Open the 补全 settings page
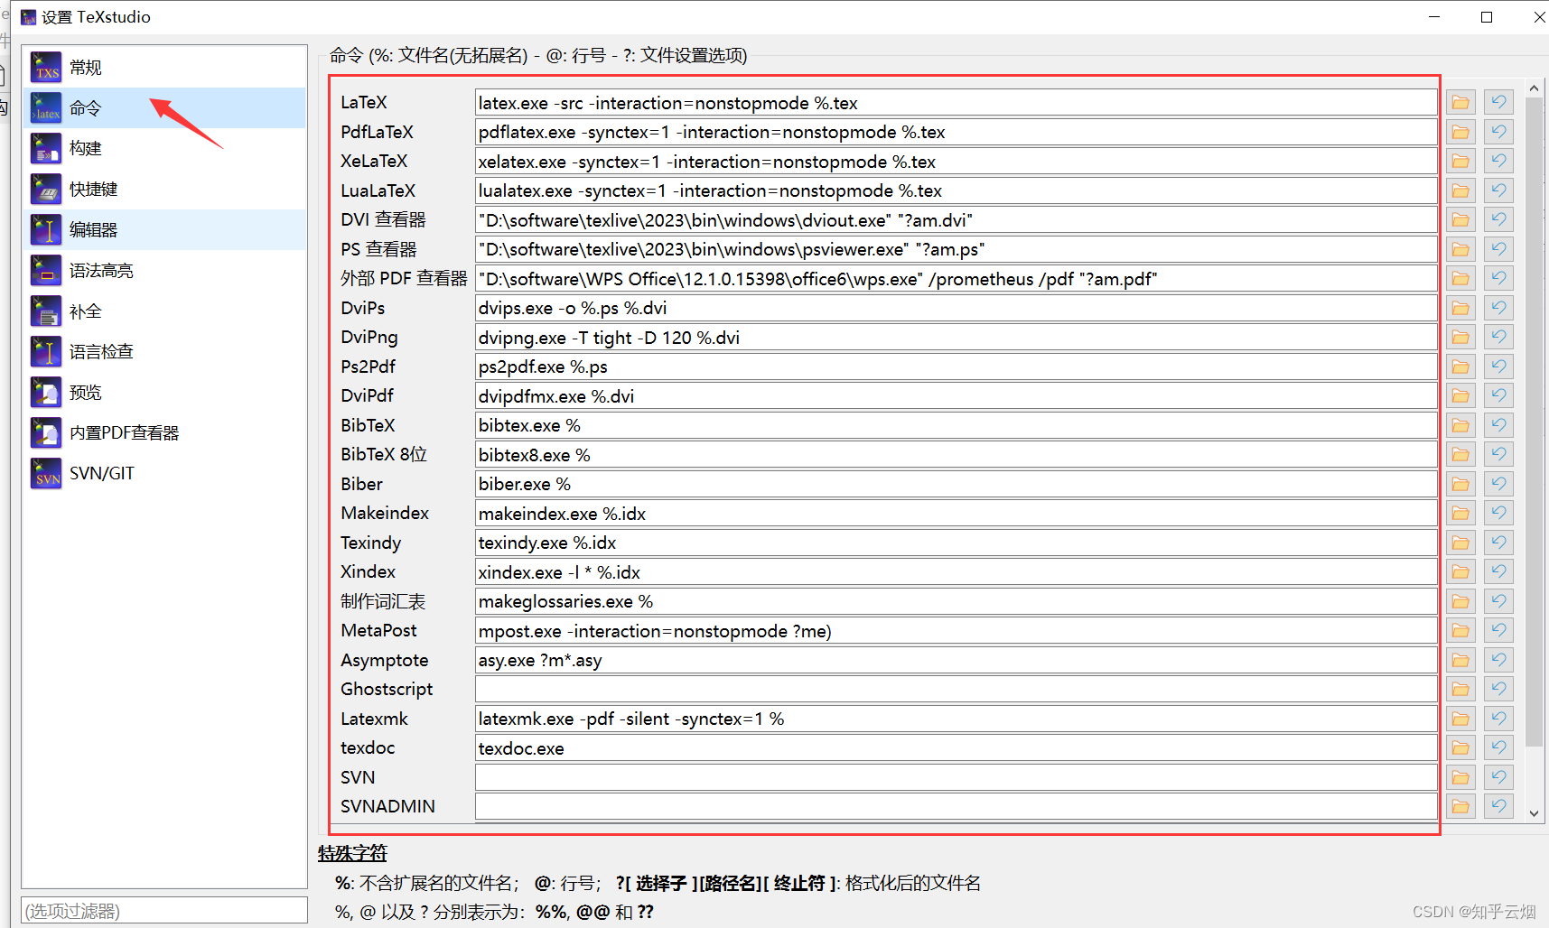Viewport: 1549px width, 928px height. [x=163, y=311]
